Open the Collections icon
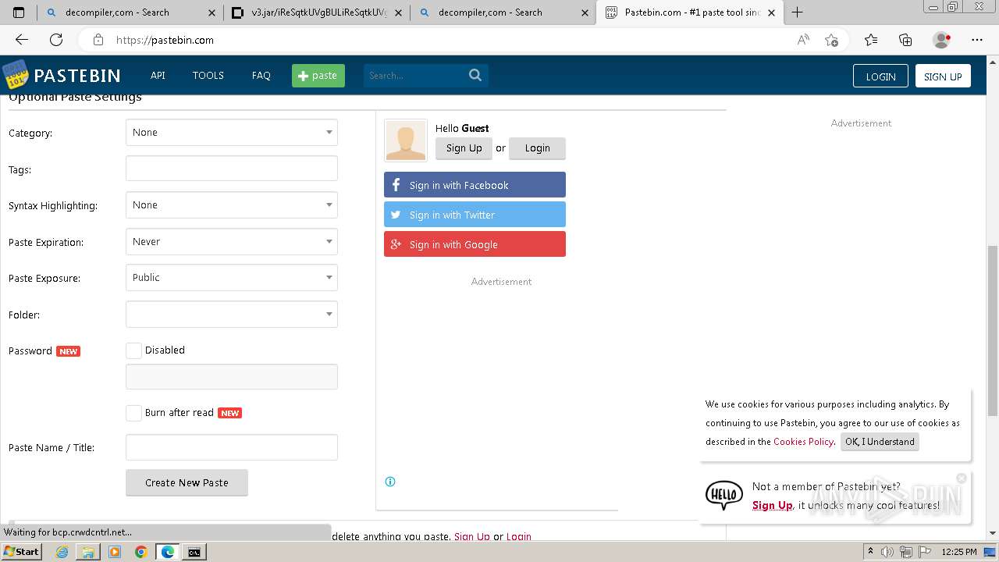The width and height of the screenshot is (999, 562). [905, 40]
